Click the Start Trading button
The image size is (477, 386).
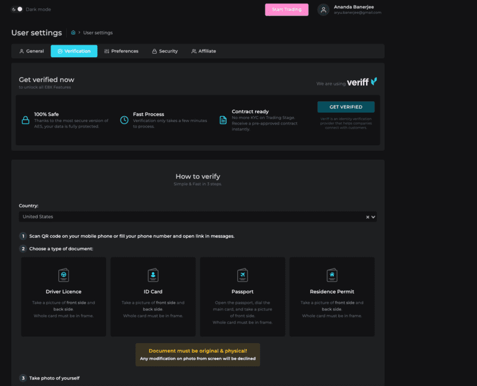point(287,10)
